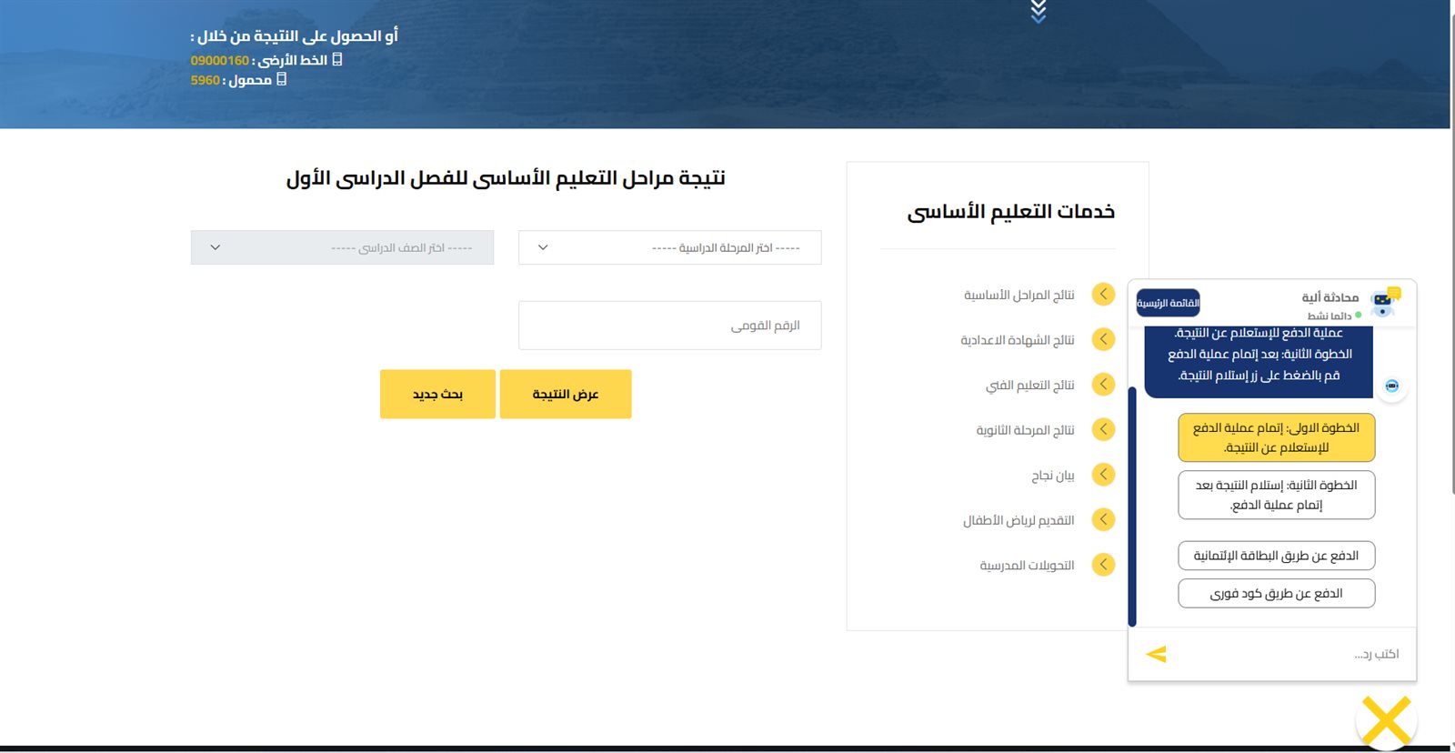Select الدفع عن طريق البطاقة الإئتمانية option
Viewport: 1455px width, 753px height.
coord(1276,556)
